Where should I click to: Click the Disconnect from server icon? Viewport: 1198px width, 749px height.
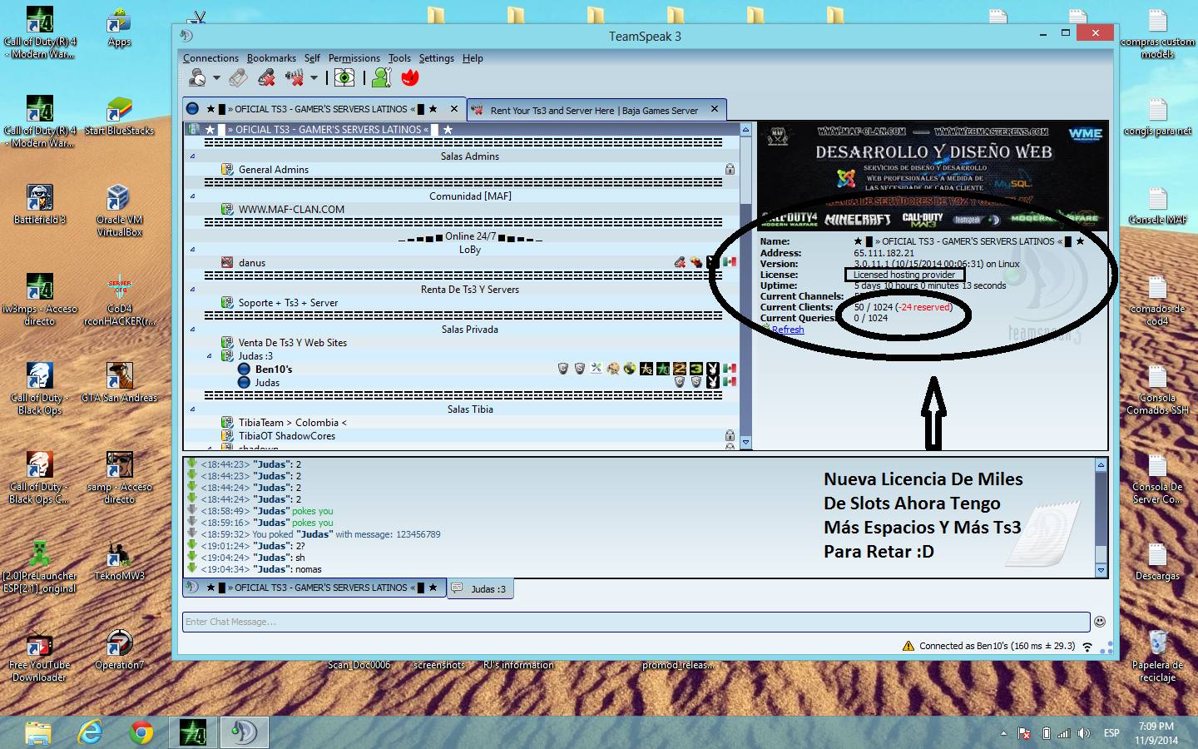pos(266,78)
